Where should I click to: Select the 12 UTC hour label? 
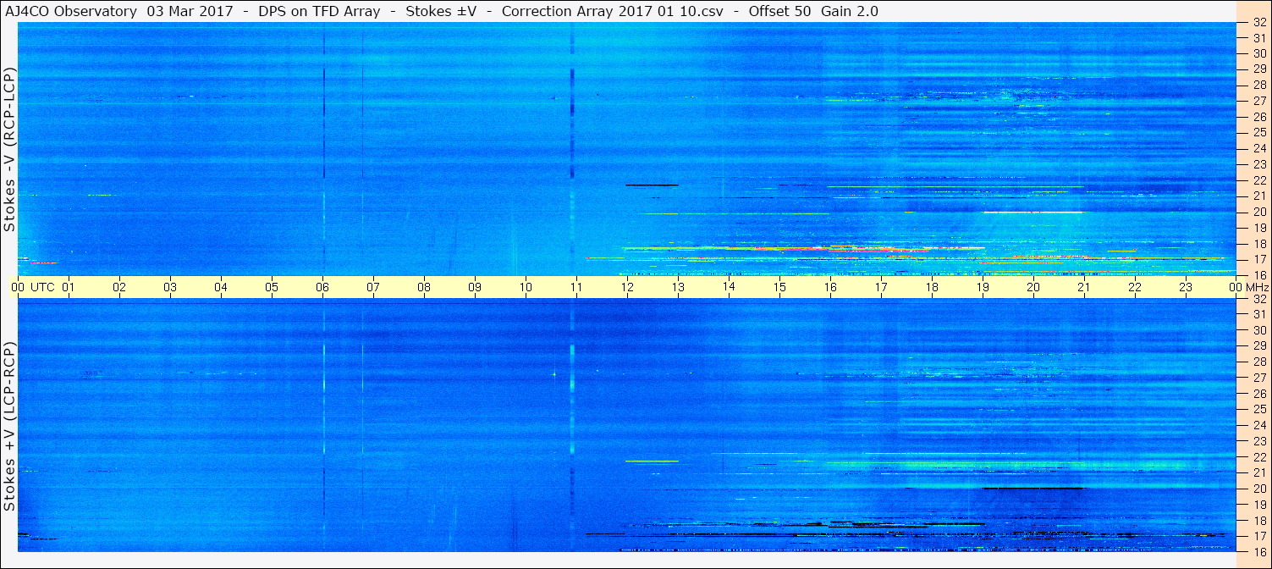coord(627,287)
